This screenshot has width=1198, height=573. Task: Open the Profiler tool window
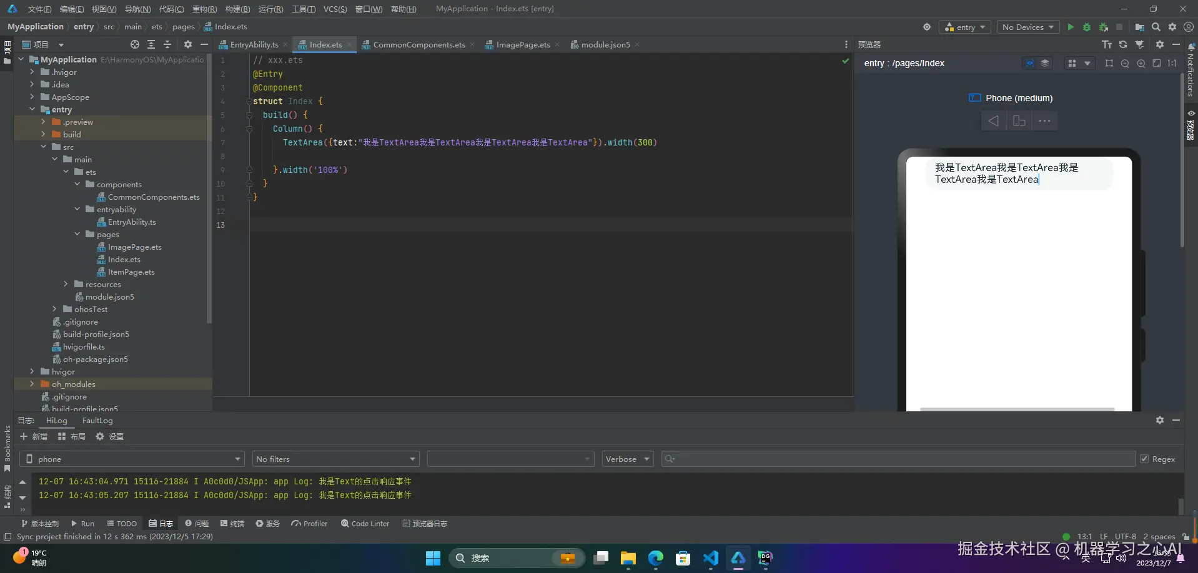point(309,524)
